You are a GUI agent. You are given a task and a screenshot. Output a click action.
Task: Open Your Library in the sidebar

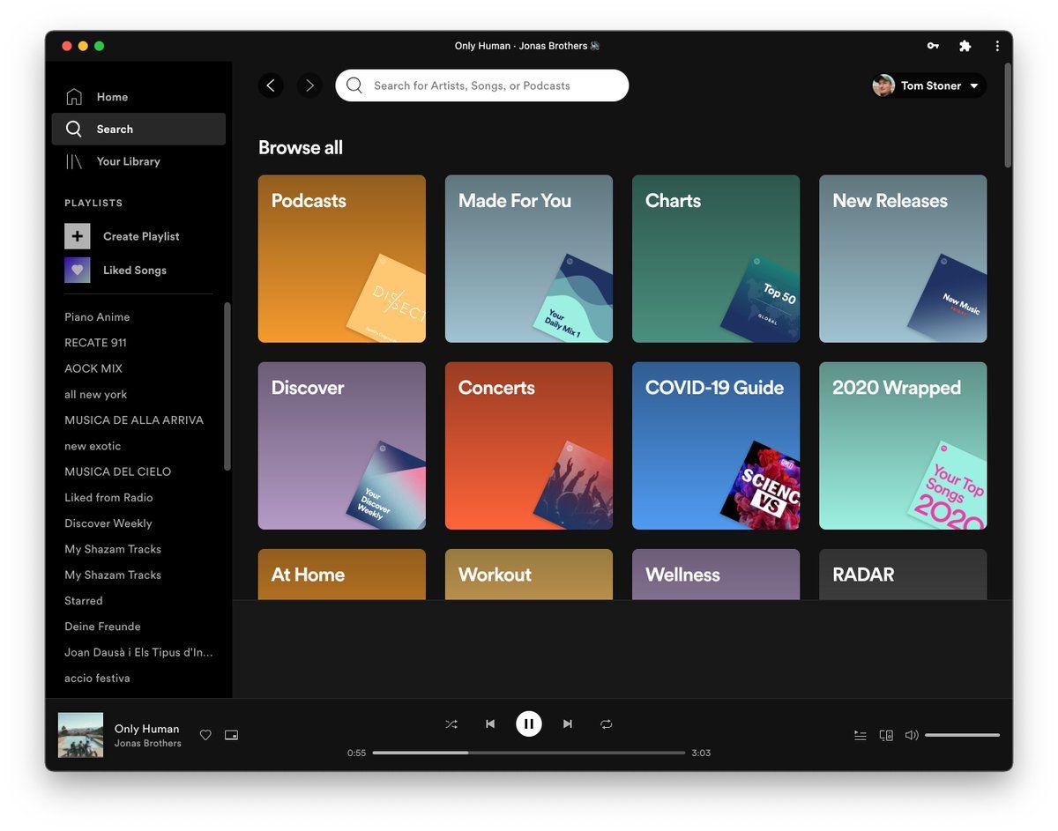coord(128,161)
